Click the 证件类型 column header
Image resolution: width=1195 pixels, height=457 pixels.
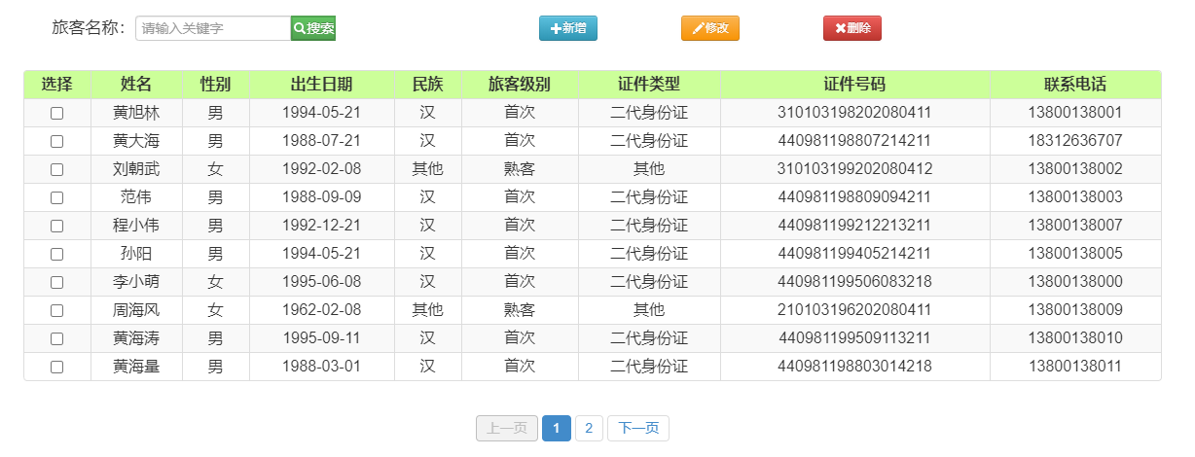pyautogui.click(x=649, y=85)
